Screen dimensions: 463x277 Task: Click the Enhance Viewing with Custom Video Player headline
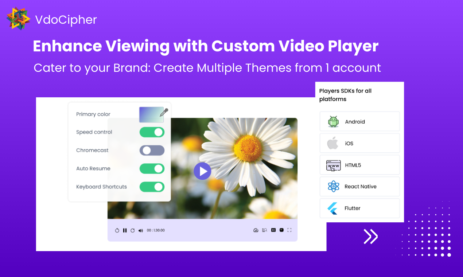tap(206, 46)
